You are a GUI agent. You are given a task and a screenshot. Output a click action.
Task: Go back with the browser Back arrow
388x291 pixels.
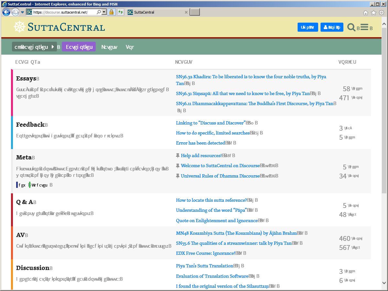(x=6, y=12)
